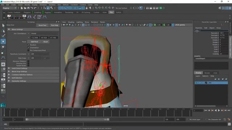Click the skeleton legs shelf icon

[x=29, y=17]
